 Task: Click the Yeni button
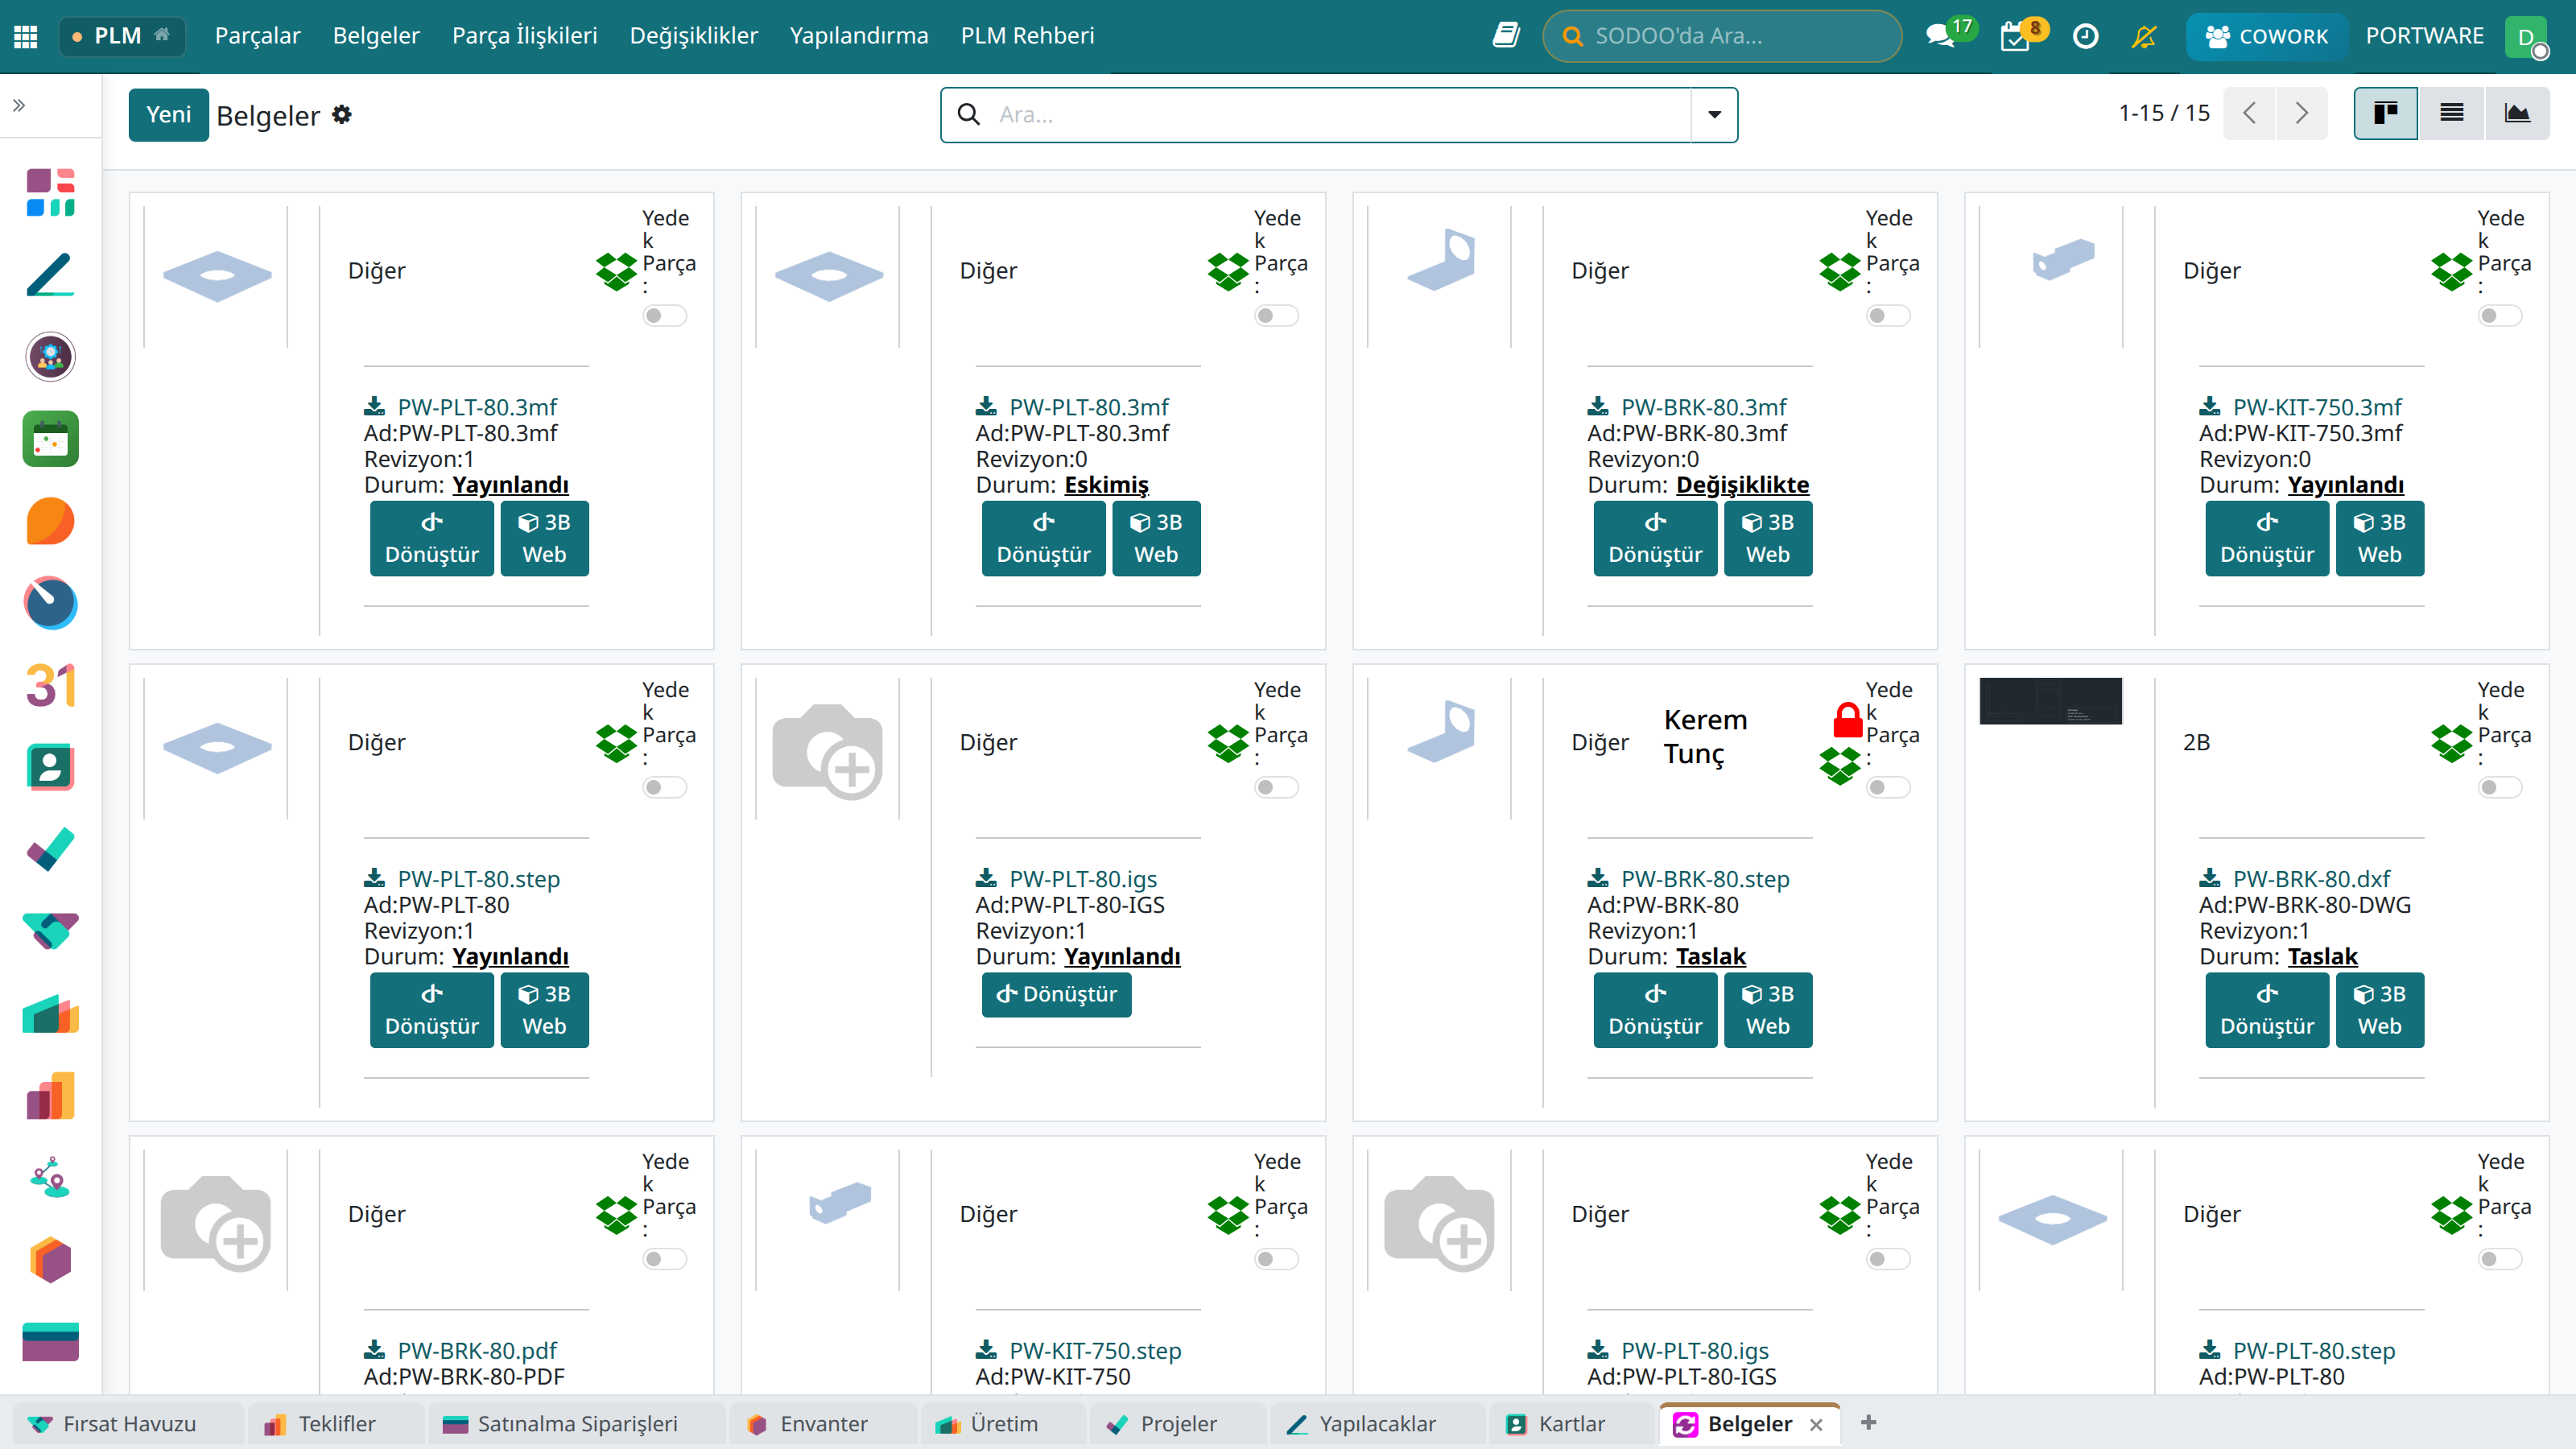[168, 115]
